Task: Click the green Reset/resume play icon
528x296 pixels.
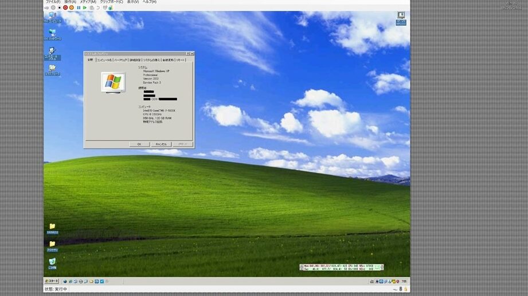Action: [85, 8]
